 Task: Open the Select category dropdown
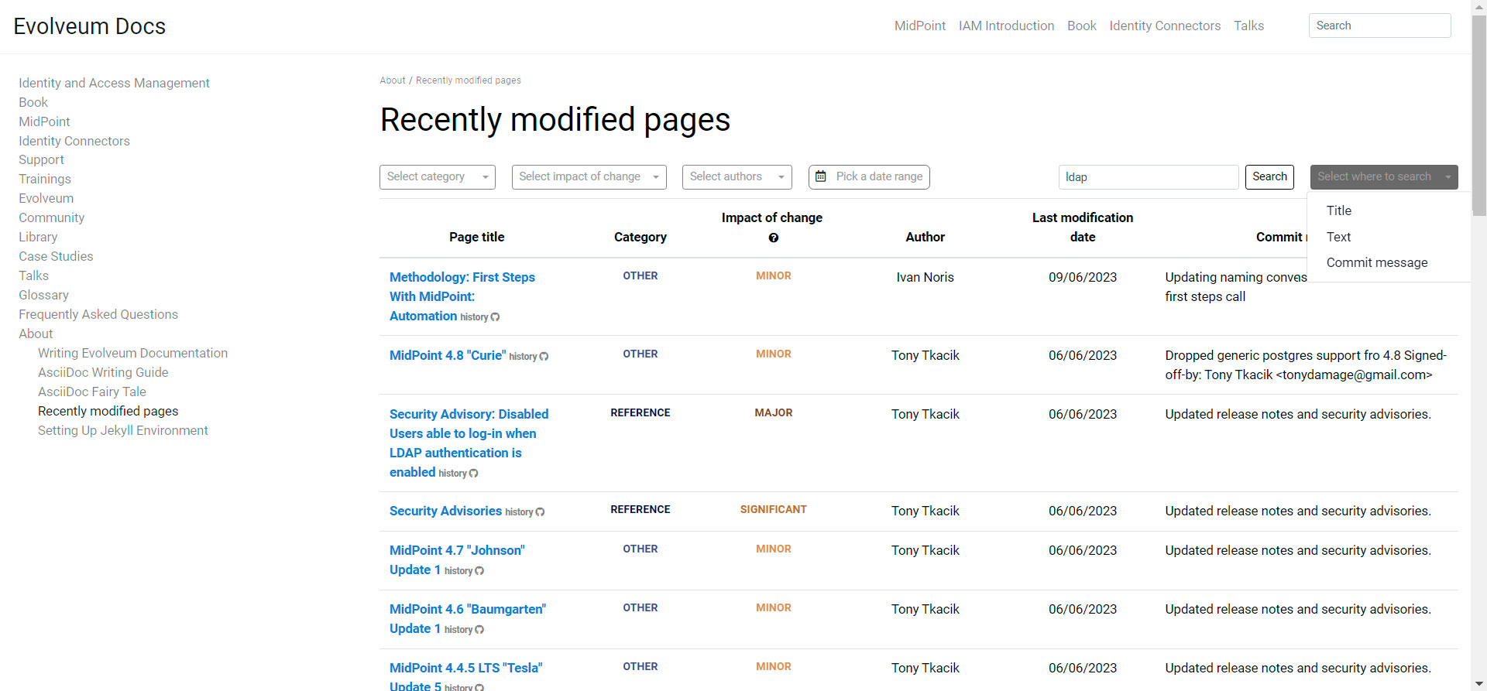pyautogui.click(x=438, y=177)
